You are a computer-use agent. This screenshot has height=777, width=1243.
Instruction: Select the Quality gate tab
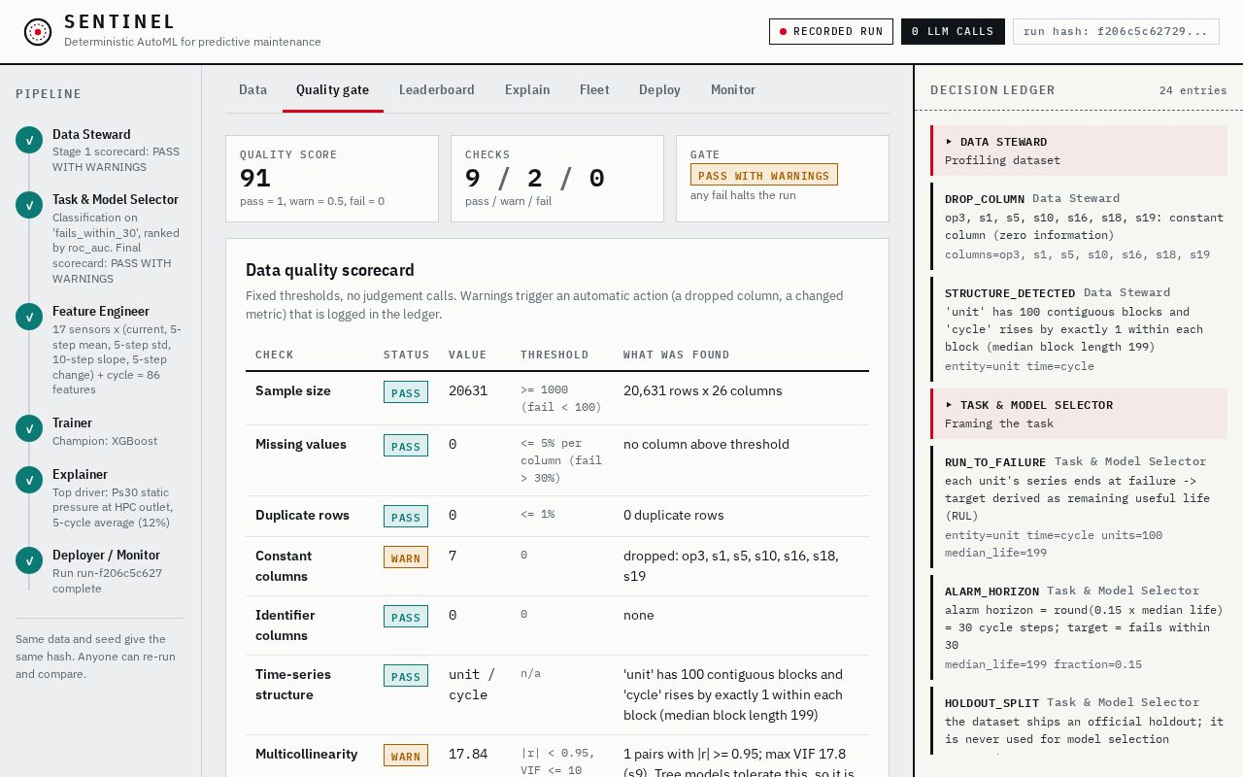click(x=332, y=89)
